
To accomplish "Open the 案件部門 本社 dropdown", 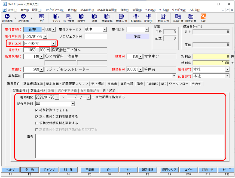I will click(227, 69).
